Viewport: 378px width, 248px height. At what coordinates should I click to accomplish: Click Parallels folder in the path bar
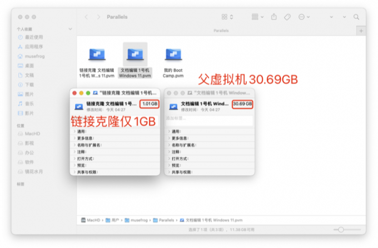[x=163, y=220]
